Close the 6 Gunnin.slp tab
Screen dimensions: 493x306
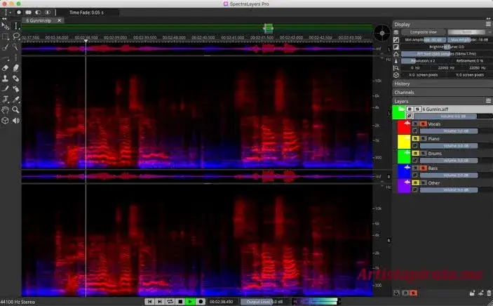coord(59,20)
